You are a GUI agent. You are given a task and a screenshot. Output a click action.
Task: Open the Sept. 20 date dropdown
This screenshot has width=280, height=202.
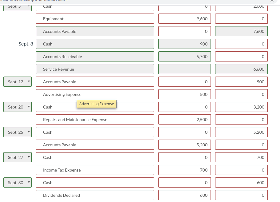(17, 107)
